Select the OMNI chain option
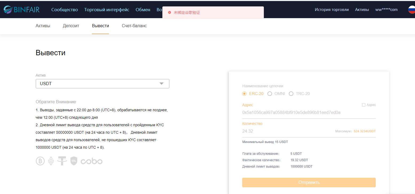415x194 pixels. (270, 94)
